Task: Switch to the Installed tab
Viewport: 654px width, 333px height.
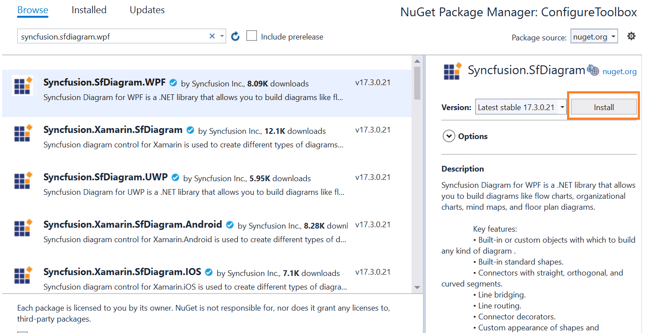Action: tap(89, 10)
